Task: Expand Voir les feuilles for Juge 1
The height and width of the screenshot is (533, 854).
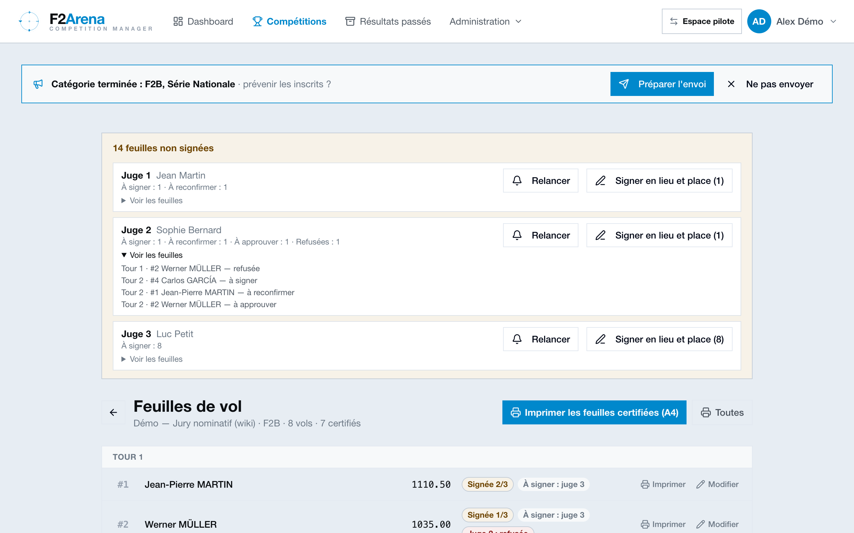Action: 152,200
